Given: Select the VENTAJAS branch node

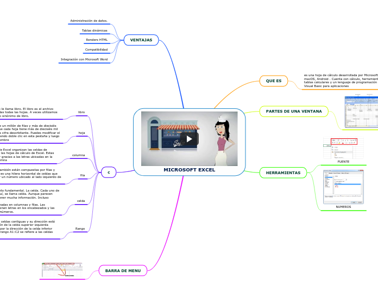Looking at the screenshot, I should click(141, 40).
